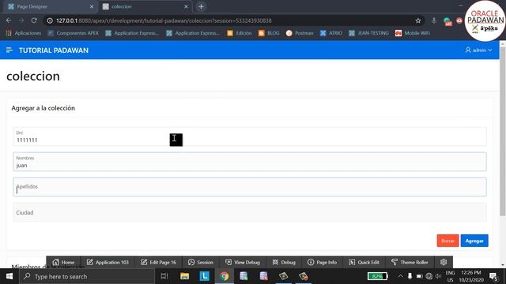Open the navigation hamburger menu
Screen dimensions: 506x284
(x=9, y=50)
